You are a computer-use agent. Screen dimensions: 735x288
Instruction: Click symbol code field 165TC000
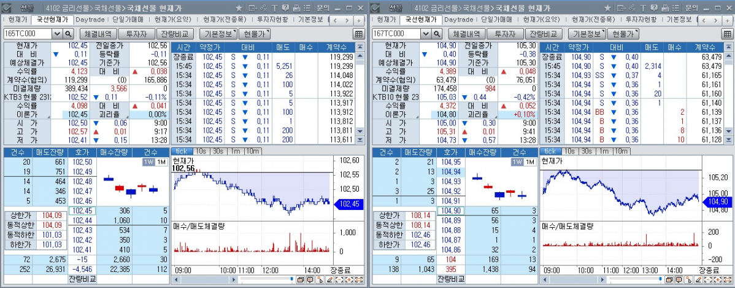click(x=27, y=34)
